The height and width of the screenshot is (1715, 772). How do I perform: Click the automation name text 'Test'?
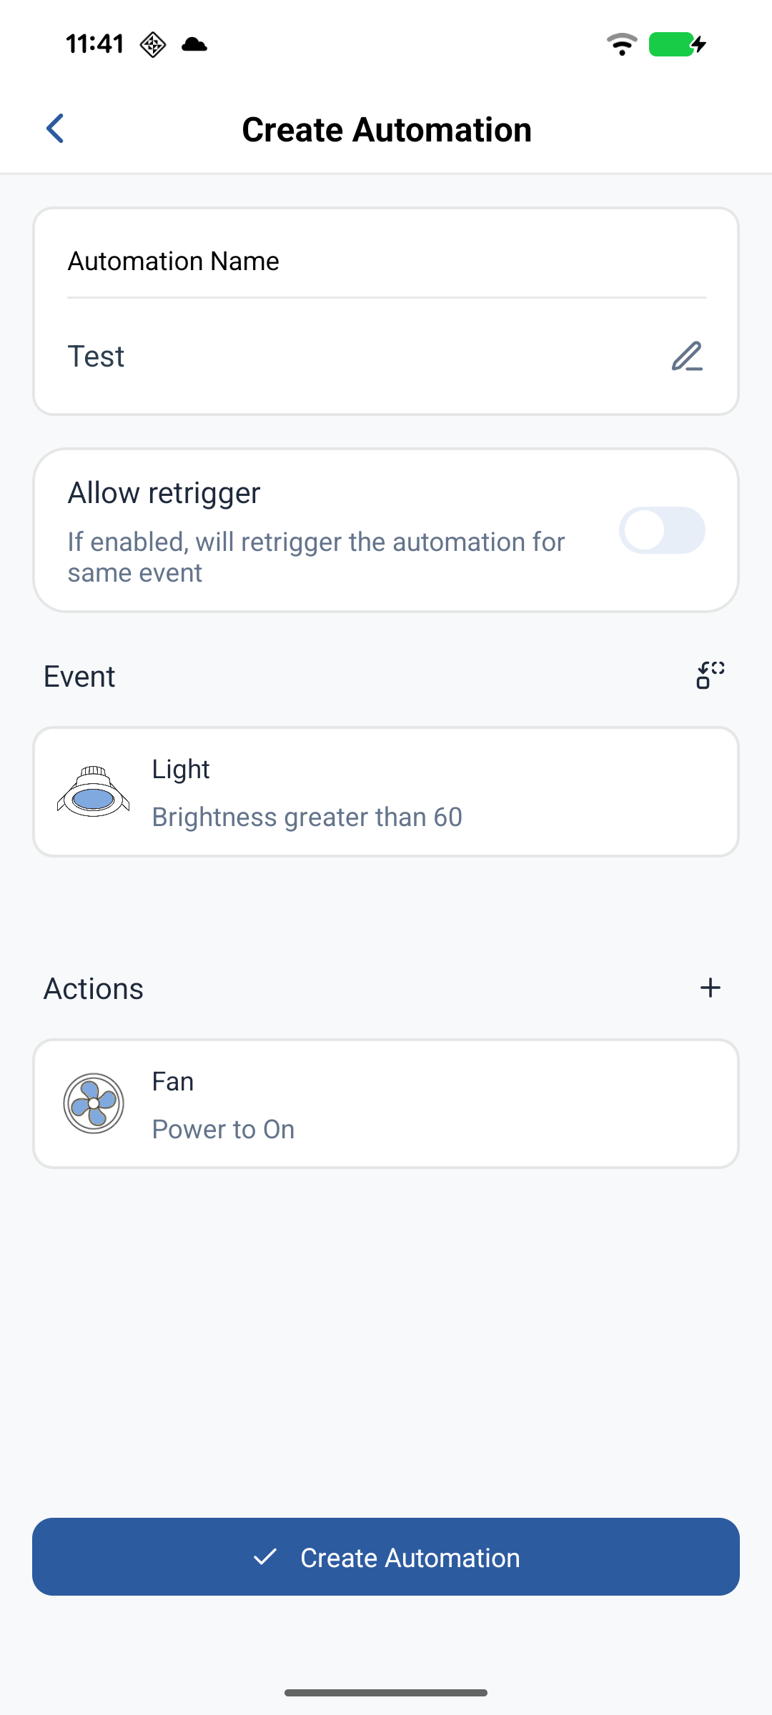coord(96,357)
